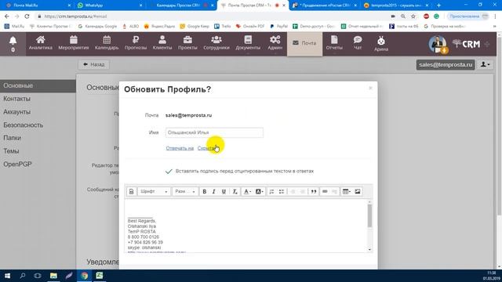
Task: Click the user avatar photo
Action: (x=438, y=44)
